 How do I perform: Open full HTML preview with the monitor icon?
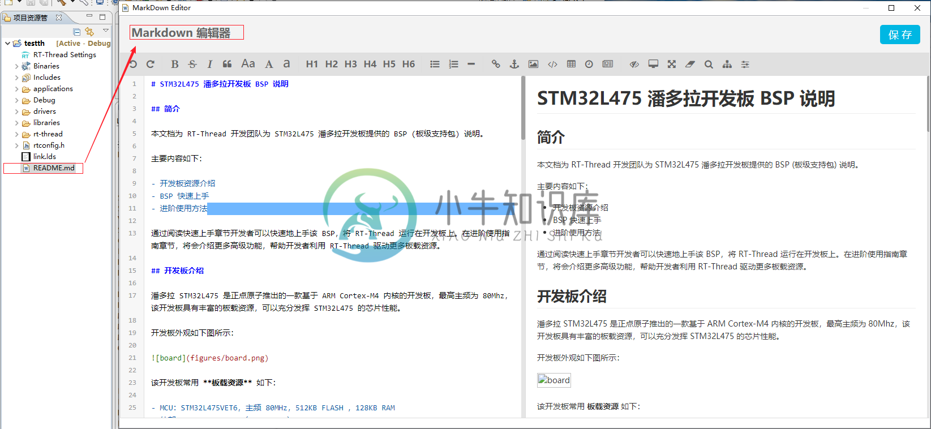653,64
